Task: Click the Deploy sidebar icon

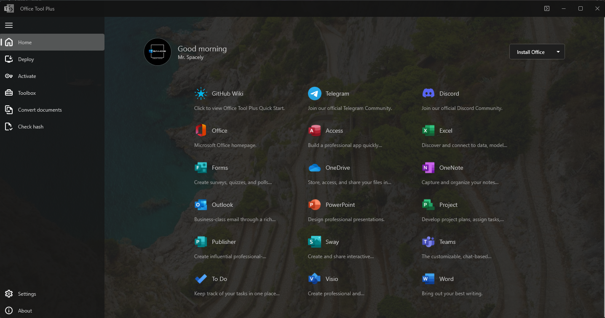Action: click(9, 59)
